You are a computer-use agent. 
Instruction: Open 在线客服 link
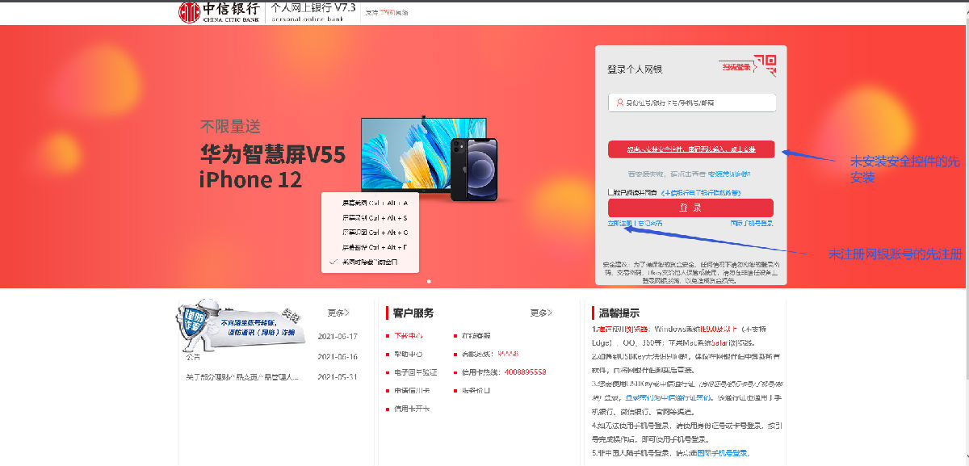tap(476, 335)
